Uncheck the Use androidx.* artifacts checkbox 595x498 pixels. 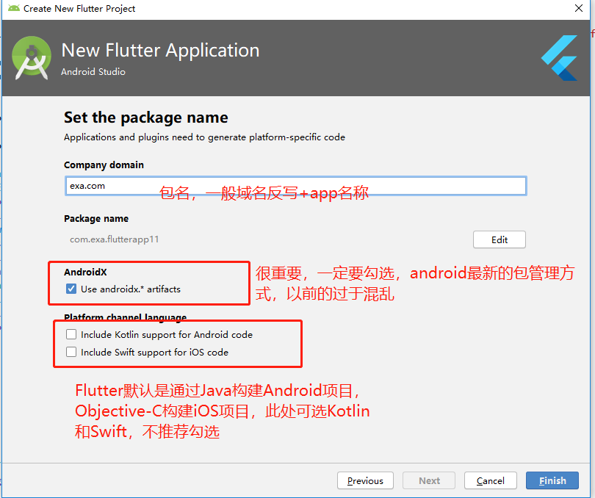pos(71,289)
